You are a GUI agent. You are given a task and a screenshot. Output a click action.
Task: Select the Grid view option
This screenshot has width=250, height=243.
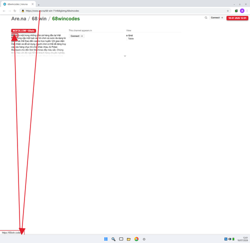pos(130,35)
